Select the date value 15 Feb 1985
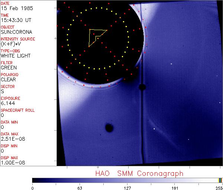This screenshot has width=223, height=190. tap(17, 8)
